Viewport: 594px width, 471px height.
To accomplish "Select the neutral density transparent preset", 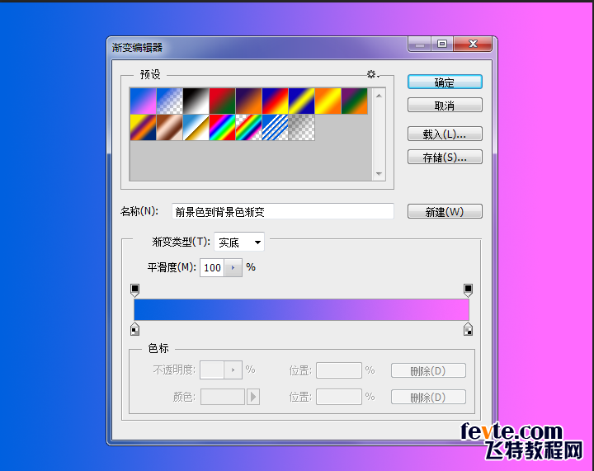I will [302, 128].
